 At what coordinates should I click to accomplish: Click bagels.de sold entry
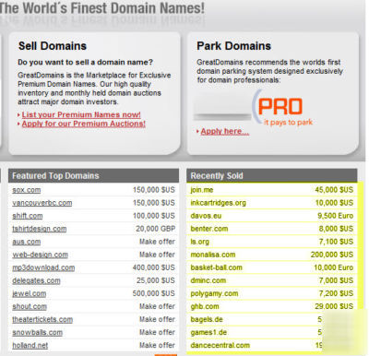[x=207, y=319]
